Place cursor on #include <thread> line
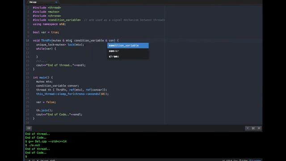This screenshot has height=161, width=286. tap(47, 8)
